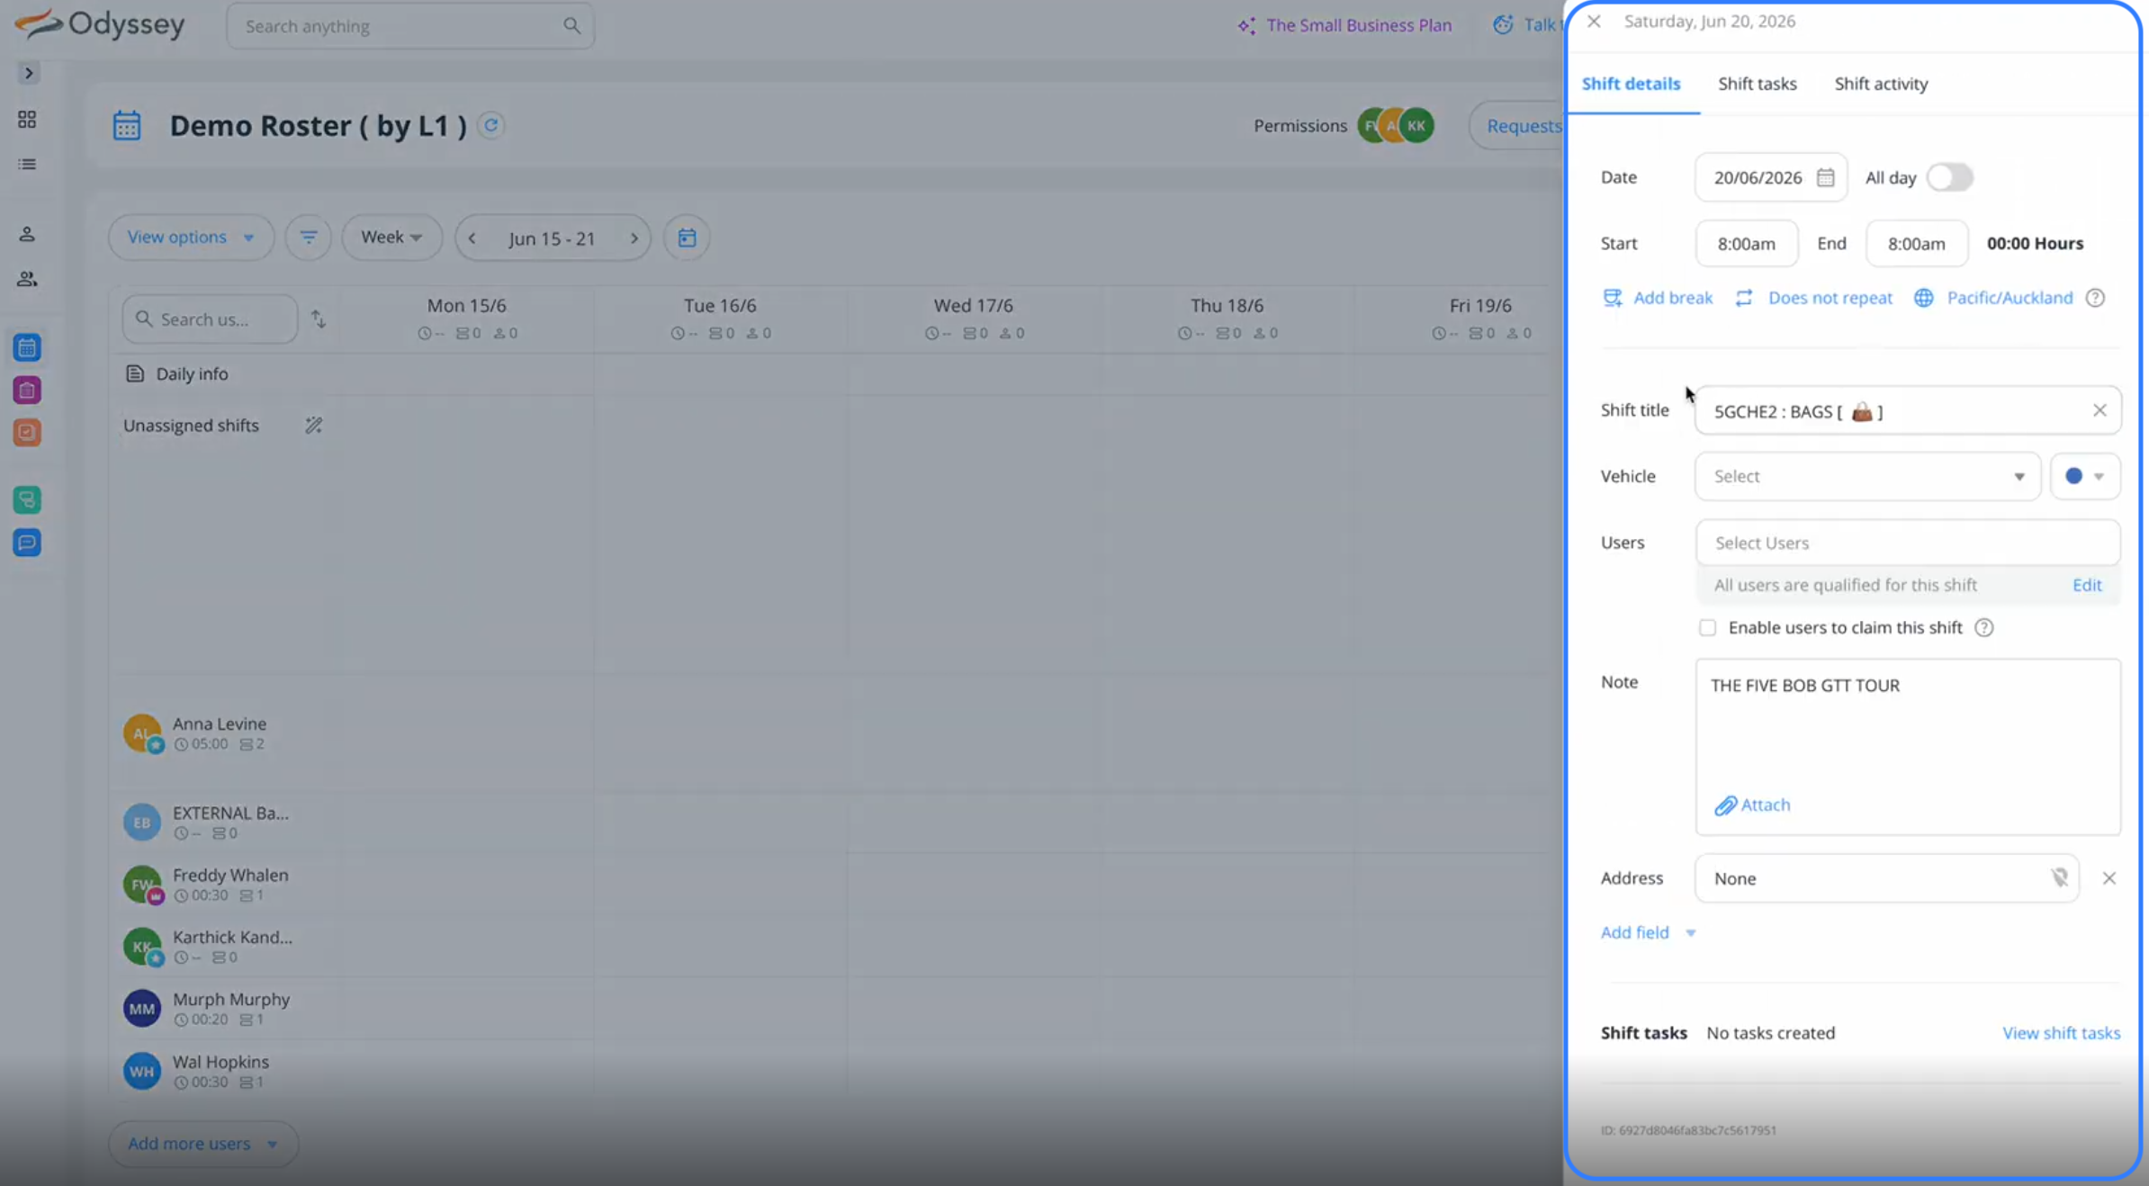Screen dimensions: 2149x1186
Task: Click the sort users arrows icon
Action: click(319, 319)
